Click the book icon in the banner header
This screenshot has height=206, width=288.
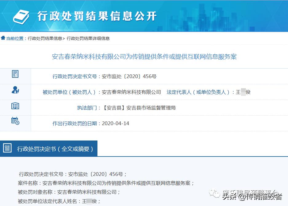click(x=20, y=15)
